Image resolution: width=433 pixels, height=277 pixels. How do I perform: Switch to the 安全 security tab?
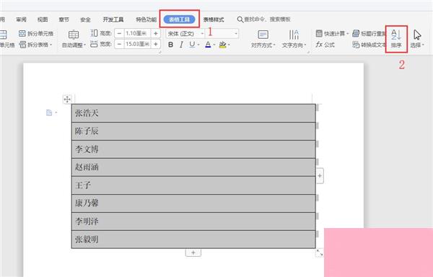pos(85,19)
